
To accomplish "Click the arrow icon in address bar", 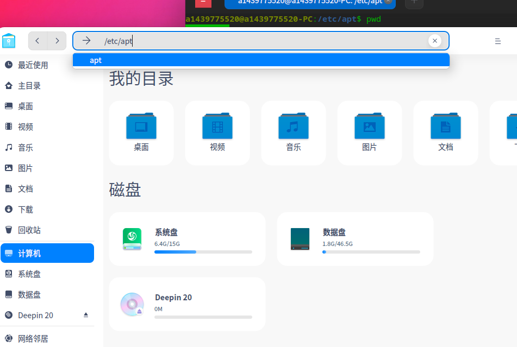I will (x=86, y=41).
